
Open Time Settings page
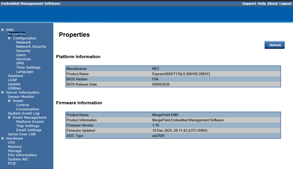28,68
